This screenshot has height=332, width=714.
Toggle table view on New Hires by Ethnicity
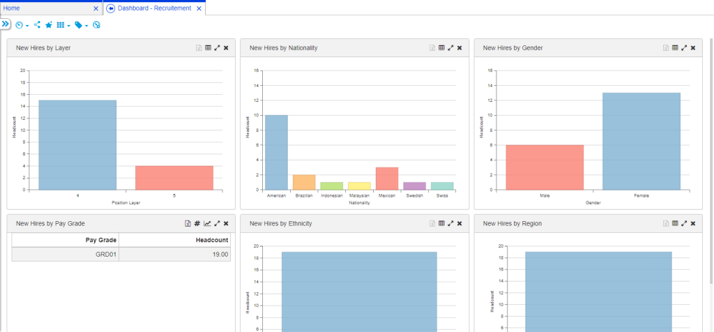(441, 224)
